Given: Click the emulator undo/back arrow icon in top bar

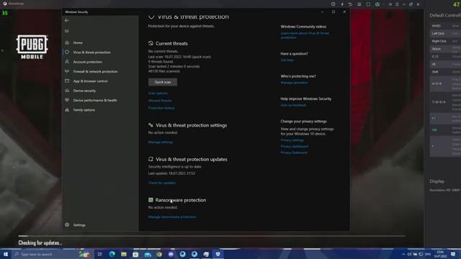Looking at the screenshot, I should coord(350,4).
